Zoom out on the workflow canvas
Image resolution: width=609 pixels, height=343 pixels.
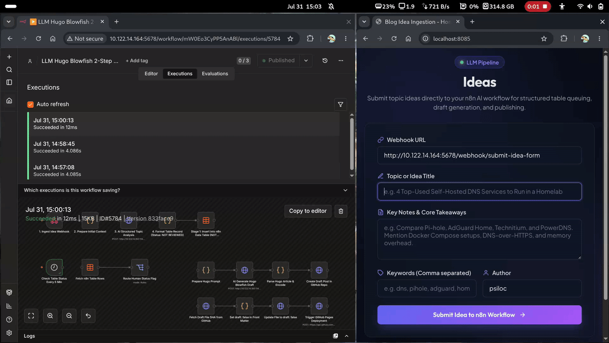69,315
